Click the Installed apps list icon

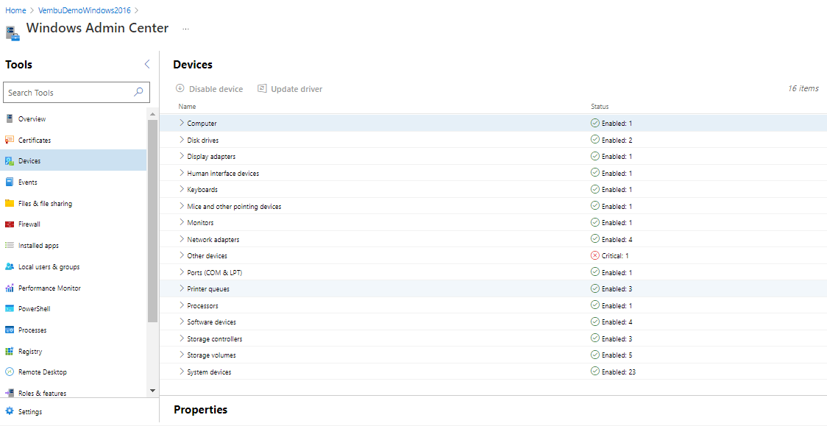[x=9, y=245]
